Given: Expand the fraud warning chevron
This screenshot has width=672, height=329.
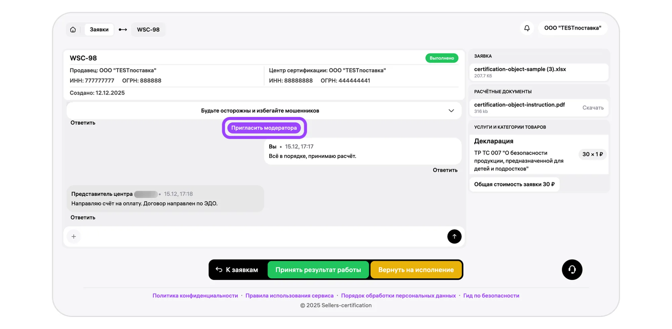Looking at the screenshot, I should coord(451,111).
